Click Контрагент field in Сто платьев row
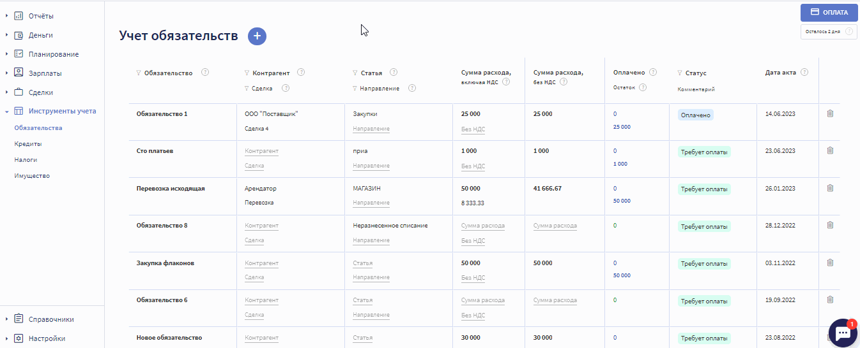860x348 pixels. pos(261,151)
